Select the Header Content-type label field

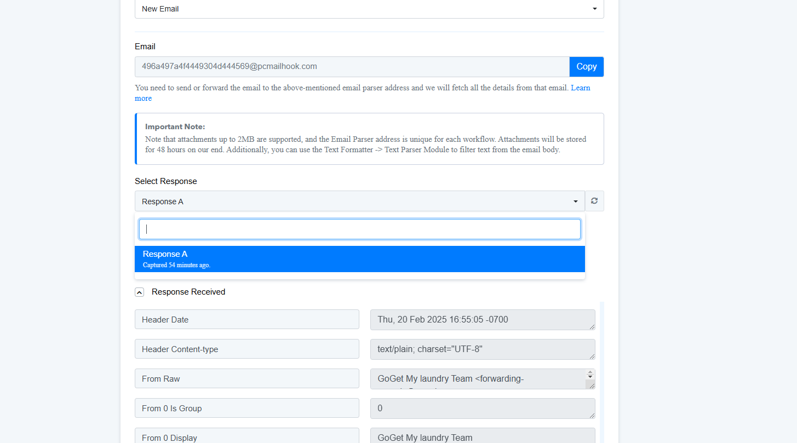pyautogui.click(x=247, y=349)
